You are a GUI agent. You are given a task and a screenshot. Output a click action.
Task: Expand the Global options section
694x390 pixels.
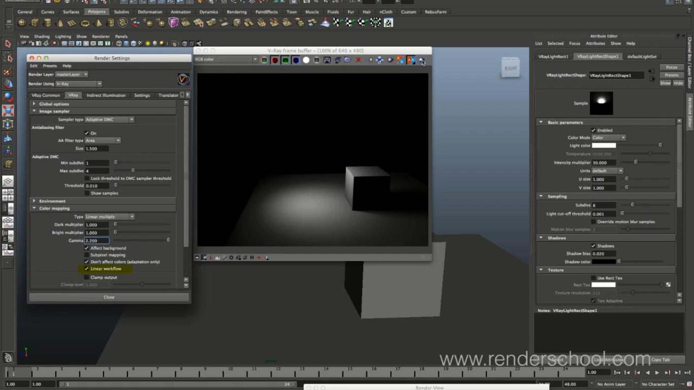click(x=34, y=104)
